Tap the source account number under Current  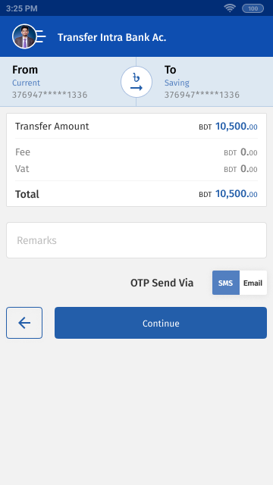(49, 95)
